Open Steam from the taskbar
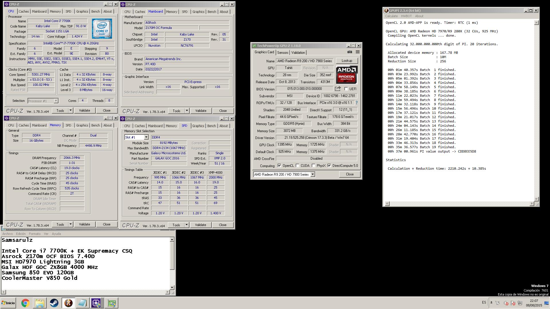Screen dimensions: 550x309 pyautogui.click(x=54, y=303)
